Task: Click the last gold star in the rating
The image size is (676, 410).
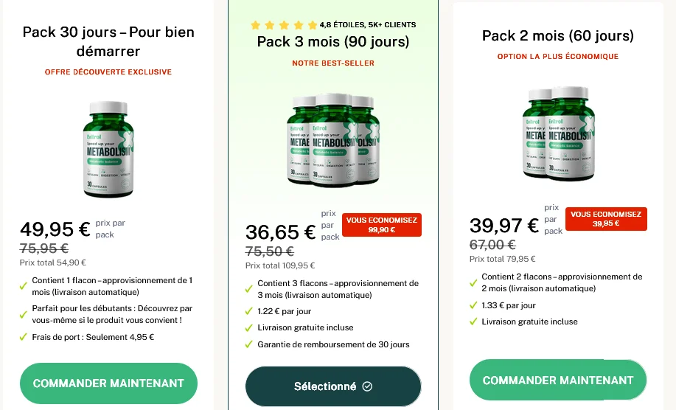Action: click(313, 25)
